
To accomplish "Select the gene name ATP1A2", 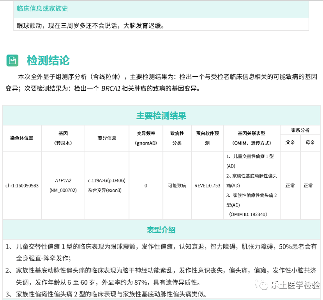I will pos(63,181).
